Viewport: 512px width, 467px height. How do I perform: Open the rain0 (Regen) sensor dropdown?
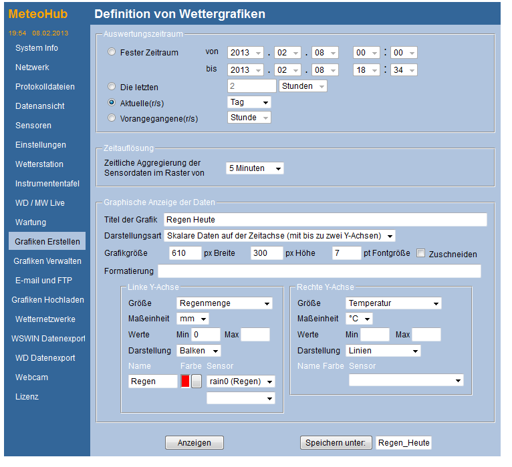pos(241,381)
